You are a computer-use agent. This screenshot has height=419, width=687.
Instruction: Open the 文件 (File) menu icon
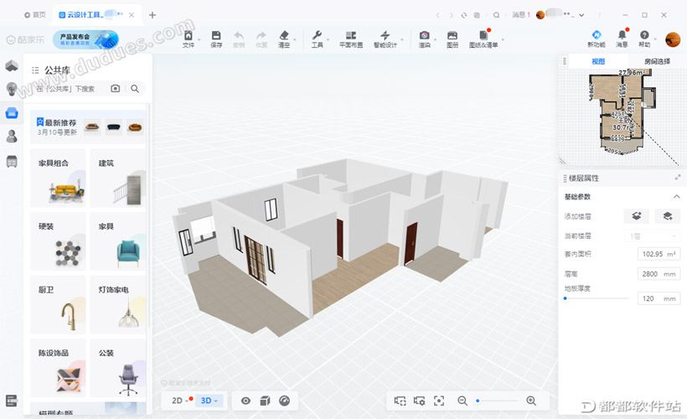pos(188,35)
